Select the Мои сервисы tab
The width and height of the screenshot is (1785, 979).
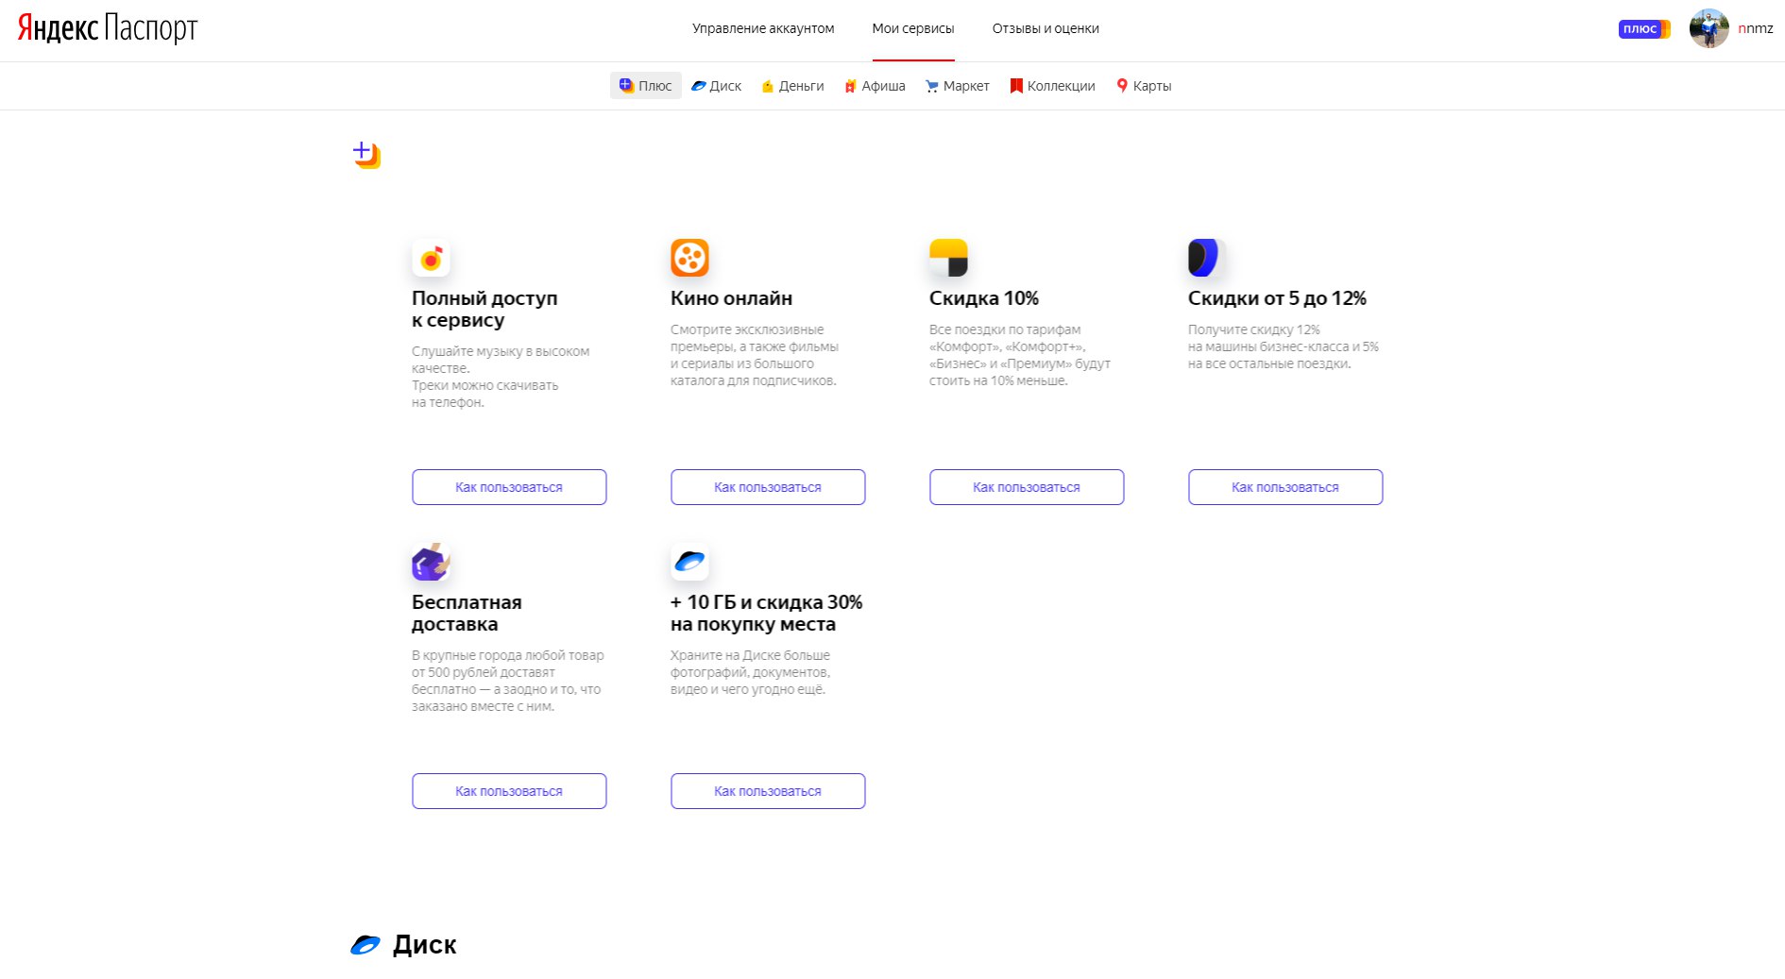(913, 28)
